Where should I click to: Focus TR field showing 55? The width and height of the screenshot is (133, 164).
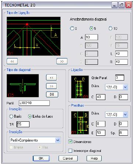pyautogui.click(x=23, y=124)
